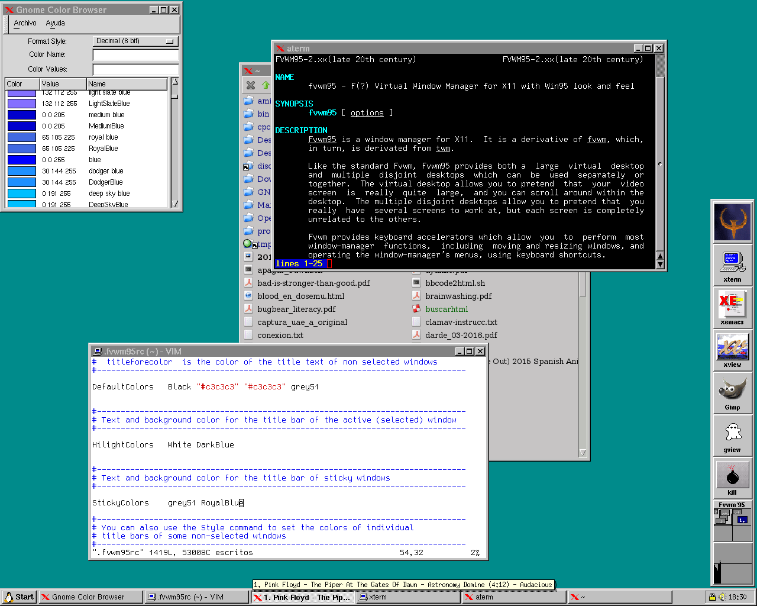Click the buscarhtml file icon
The height and width of the screenshot is (606, 757).
[x=416, y=309]
